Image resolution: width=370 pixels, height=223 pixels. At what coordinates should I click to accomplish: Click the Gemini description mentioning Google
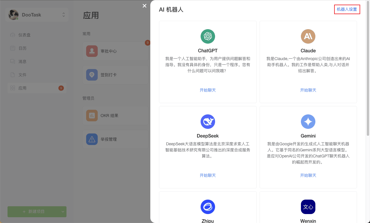(x=308, y=153)
